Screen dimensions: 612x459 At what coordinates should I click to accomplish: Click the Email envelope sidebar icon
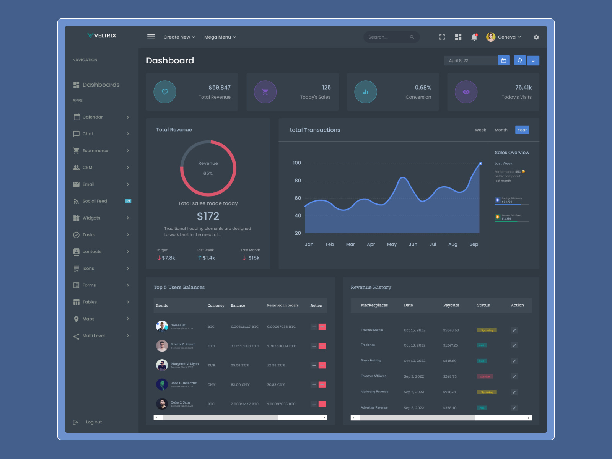[x=76, y=184]
